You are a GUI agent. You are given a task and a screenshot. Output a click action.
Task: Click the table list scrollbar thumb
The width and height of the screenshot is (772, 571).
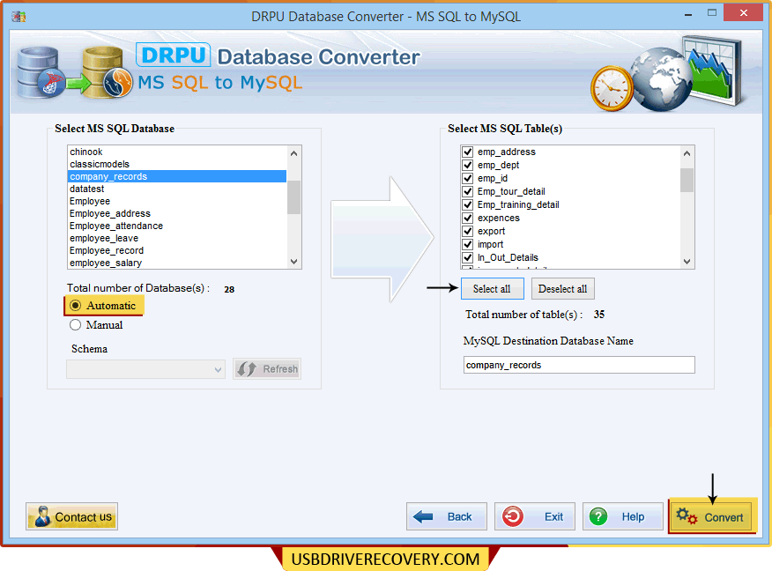point(687,180)
